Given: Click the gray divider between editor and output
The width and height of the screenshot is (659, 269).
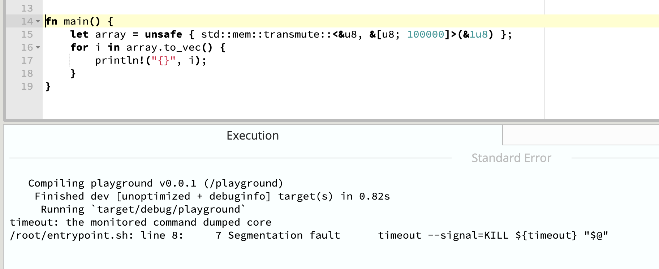Looking at the screenshot, I should [x=331, y=121].
